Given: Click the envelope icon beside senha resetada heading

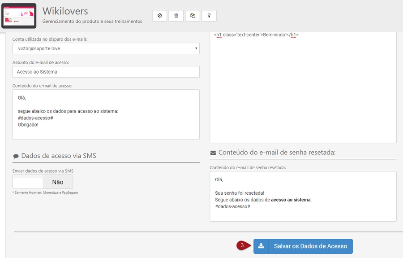Looking at the screenshot, I should click(213, 153).
